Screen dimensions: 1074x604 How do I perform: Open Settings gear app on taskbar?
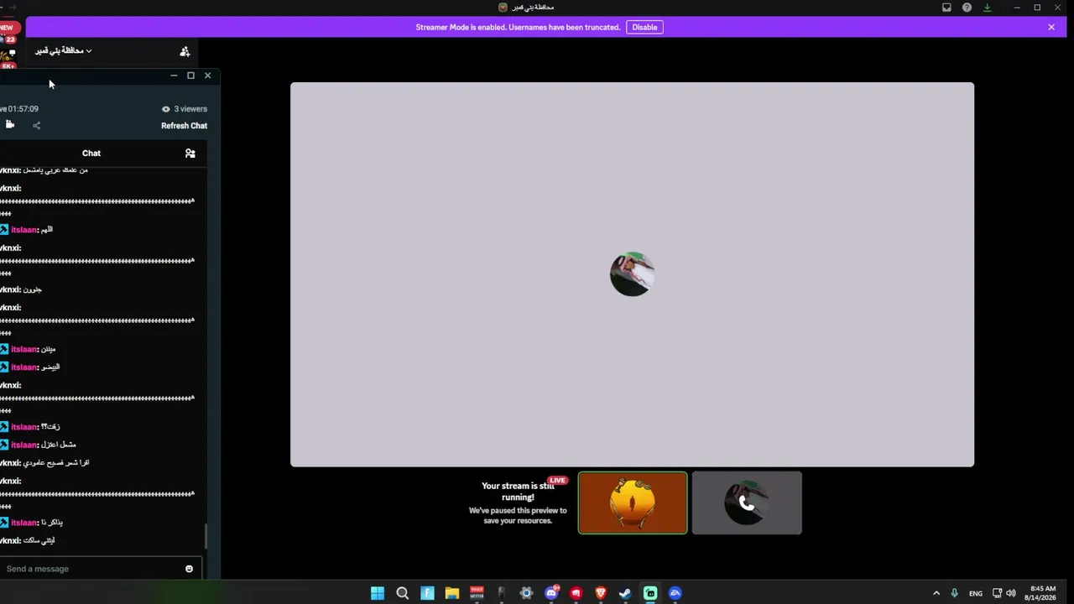[526, 593]
